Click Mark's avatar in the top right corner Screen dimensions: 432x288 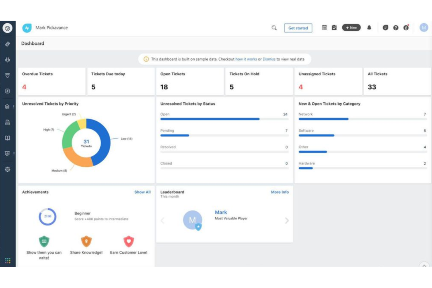(x=424, y=27)
